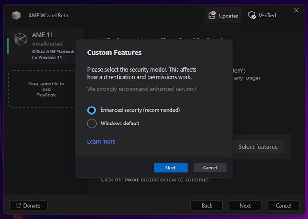Click the Donate external link icon
The width and height of the screenshot is (308, 219).
pos(18,205)
